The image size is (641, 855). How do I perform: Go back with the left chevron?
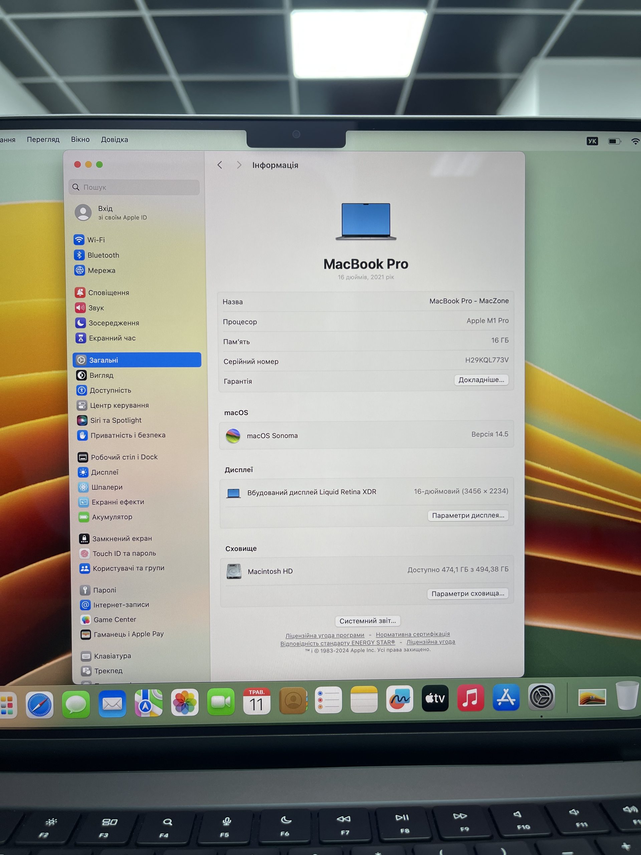(219, 165)
